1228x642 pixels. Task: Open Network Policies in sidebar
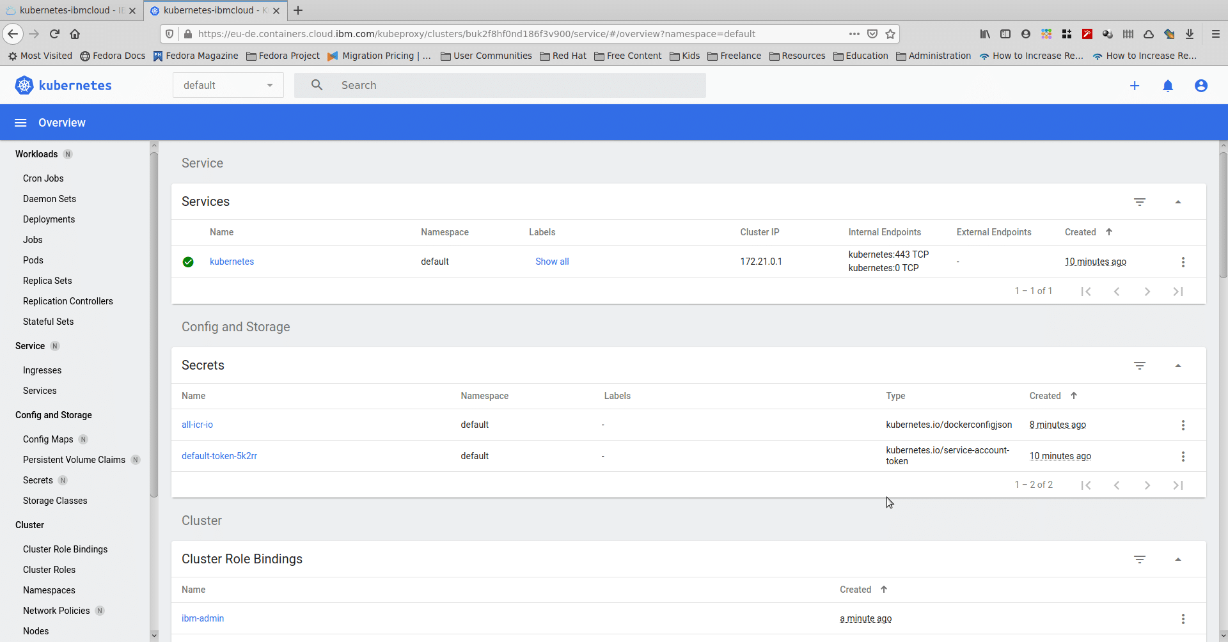pyautogui.click(x=56, y=611)
